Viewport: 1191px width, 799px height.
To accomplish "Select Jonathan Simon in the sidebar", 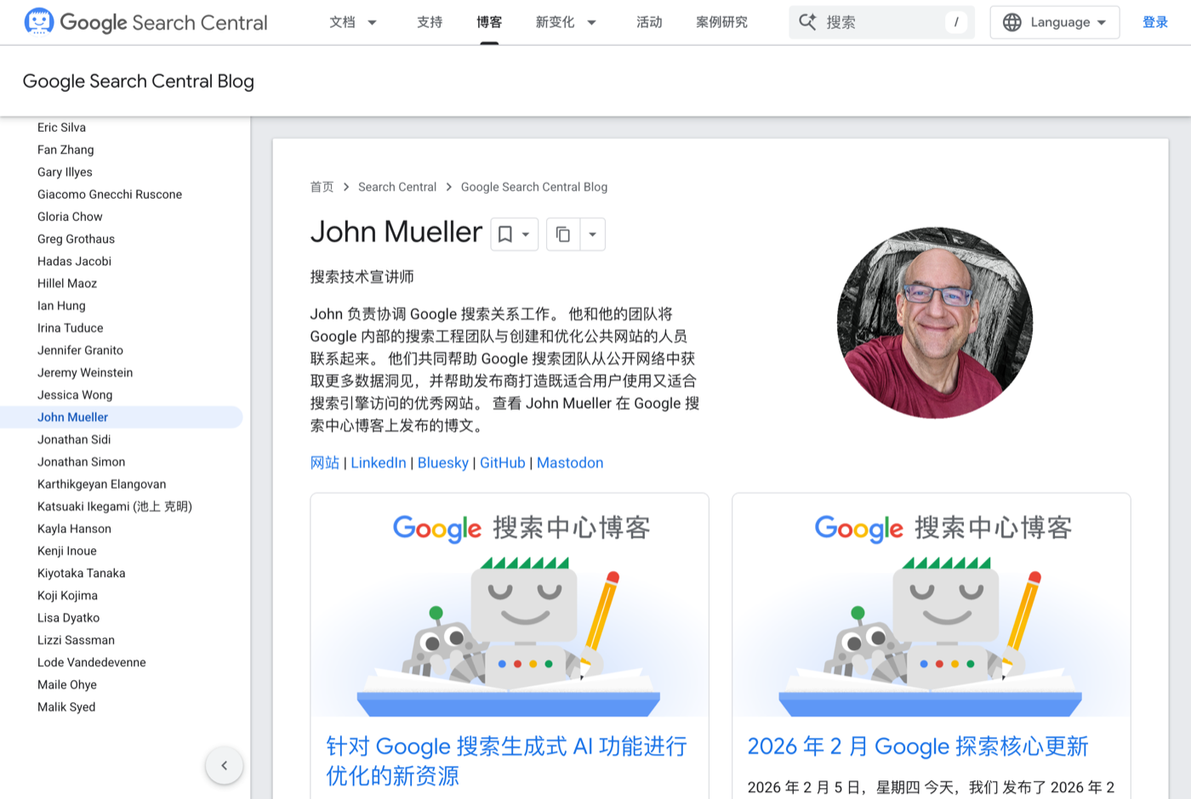I will [x=81, y=462].
